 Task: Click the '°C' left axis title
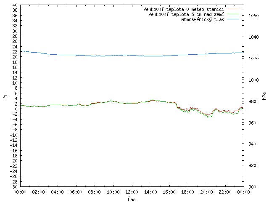(x=5, y=96)
